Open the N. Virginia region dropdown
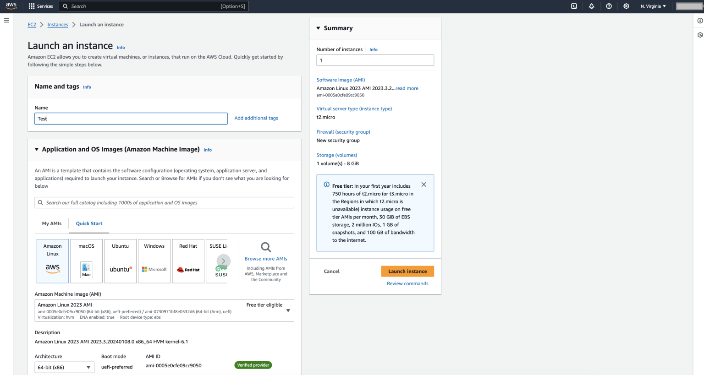Screen dimensions: 704x375 click(x=653, y=6)
